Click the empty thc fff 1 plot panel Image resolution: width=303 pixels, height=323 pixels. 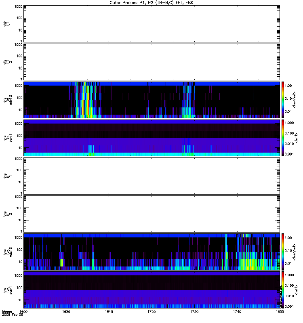coord(152,176)
